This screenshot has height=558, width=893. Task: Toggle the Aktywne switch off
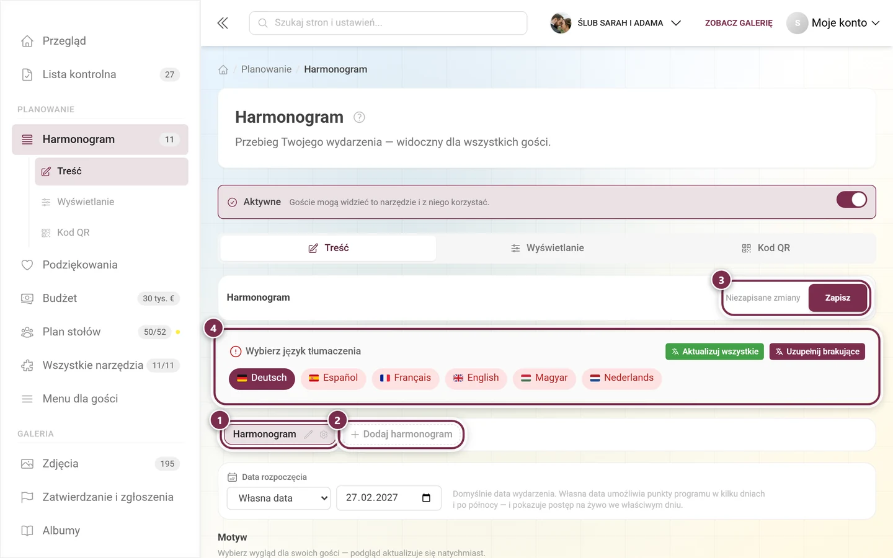851,200
